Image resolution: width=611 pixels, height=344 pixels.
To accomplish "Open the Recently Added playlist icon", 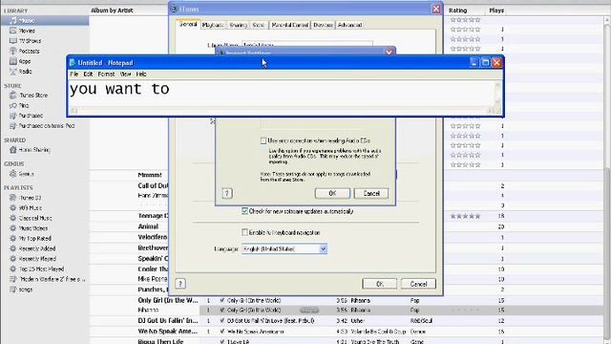I will point(13,248).
